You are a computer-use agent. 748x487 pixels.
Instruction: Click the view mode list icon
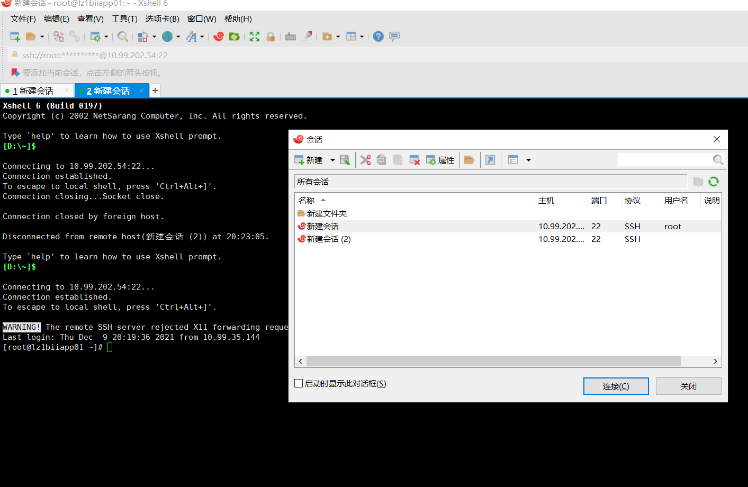pyautogui.click(x=513, y=160)
